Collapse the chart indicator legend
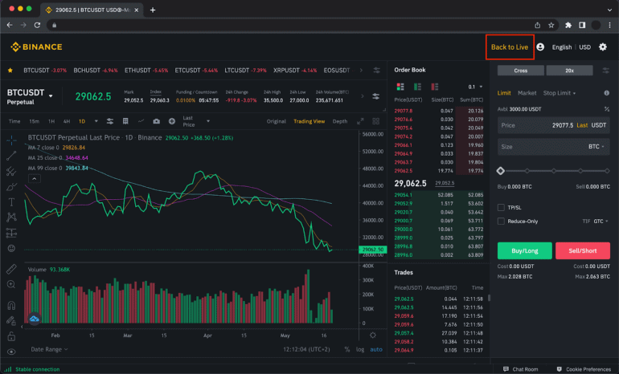 click(x=35, y=179)
